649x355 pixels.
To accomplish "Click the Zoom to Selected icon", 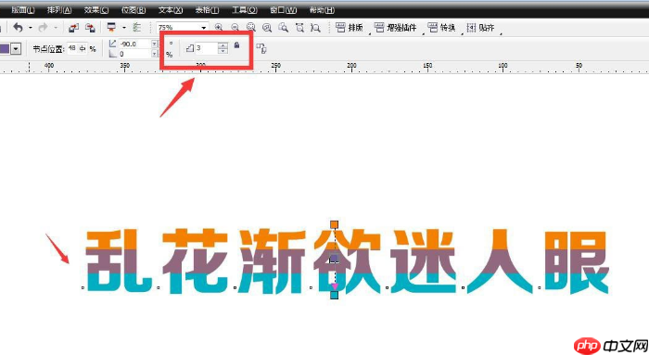I will 251,27.
